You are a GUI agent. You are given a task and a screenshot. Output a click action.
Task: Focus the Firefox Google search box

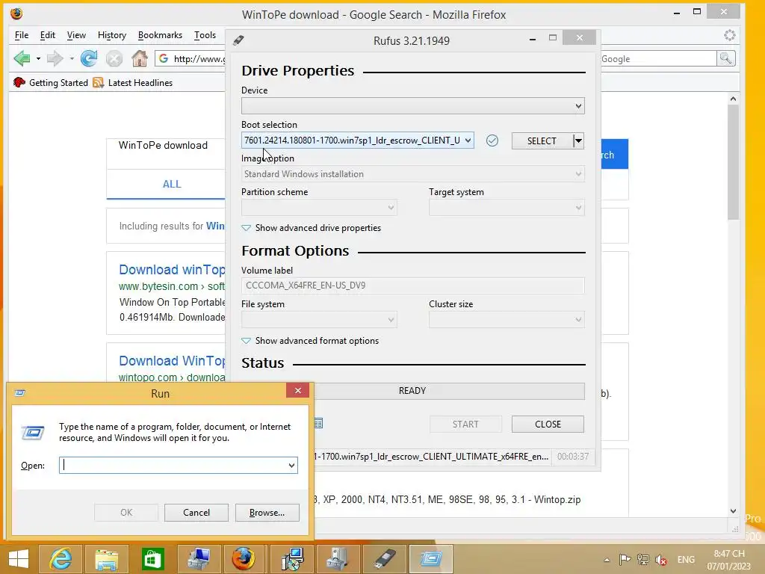(659, 58)
